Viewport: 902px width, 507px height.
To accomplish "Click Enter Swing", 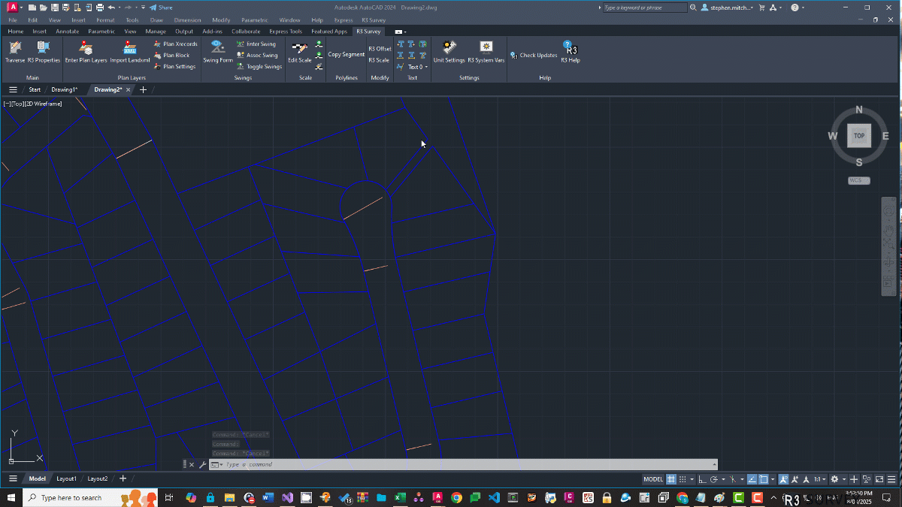I will coord(256,44).
